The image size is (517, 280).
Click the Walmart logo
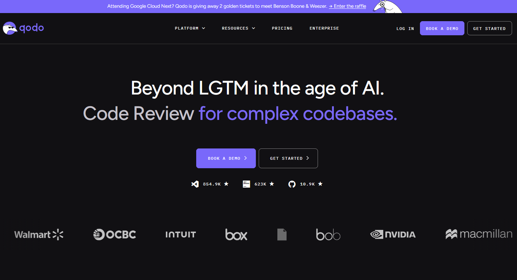(39, 235)
